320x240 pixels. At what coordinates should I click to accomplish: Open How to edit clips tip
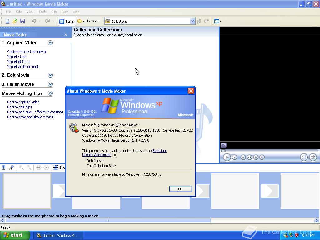[19, 107]
